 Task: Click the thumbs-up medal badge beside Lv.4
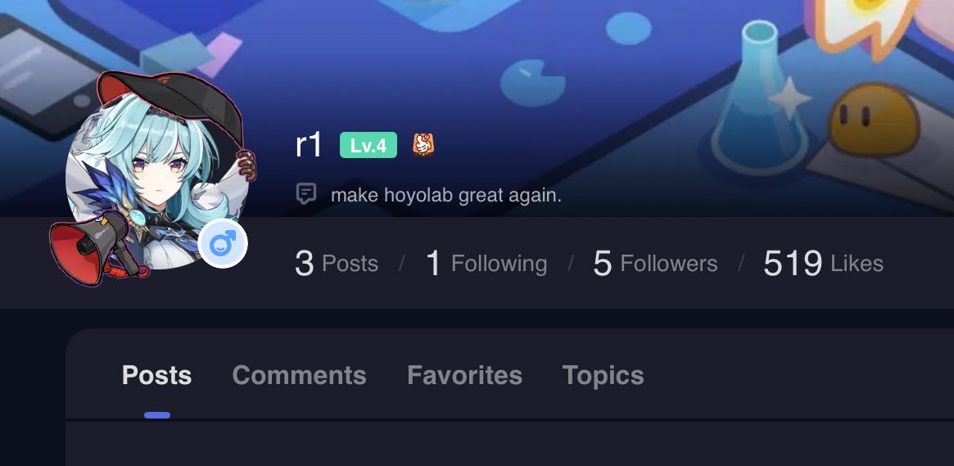tap(423, 145)
